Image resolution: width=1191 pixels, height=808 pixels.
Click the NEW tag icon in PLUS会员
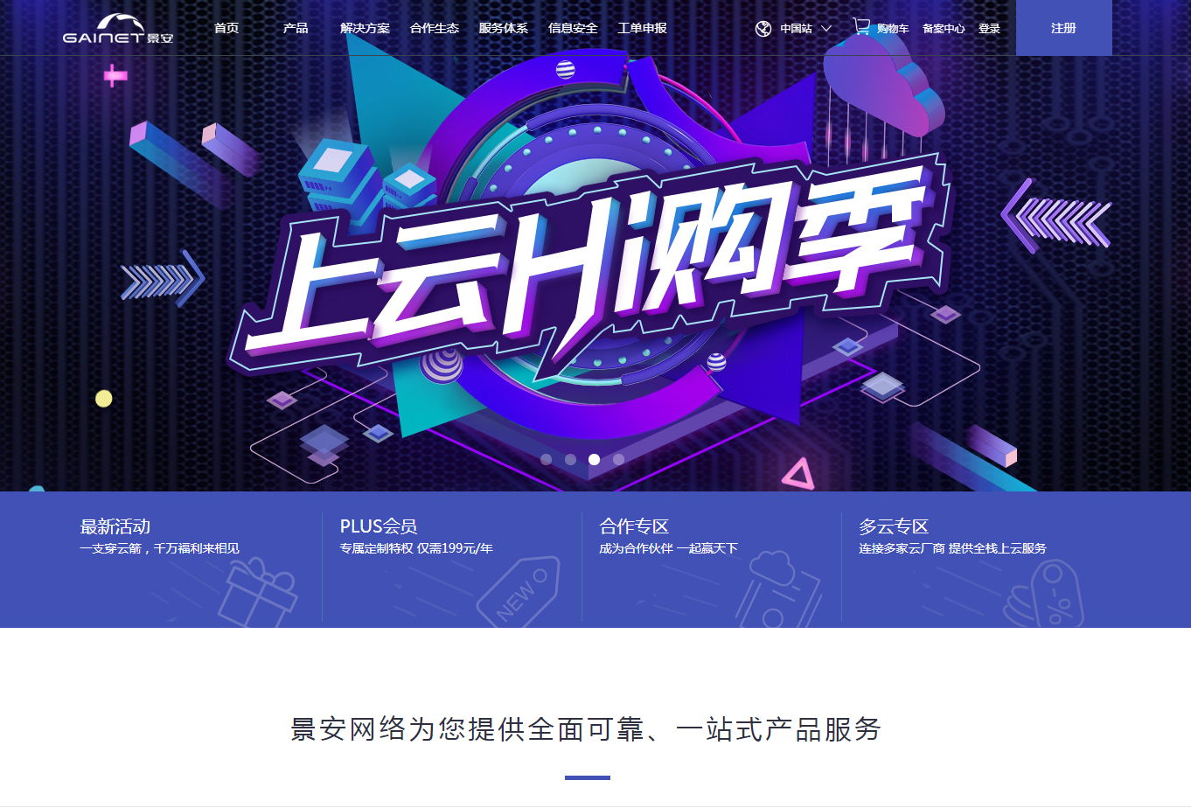[518, 592]
